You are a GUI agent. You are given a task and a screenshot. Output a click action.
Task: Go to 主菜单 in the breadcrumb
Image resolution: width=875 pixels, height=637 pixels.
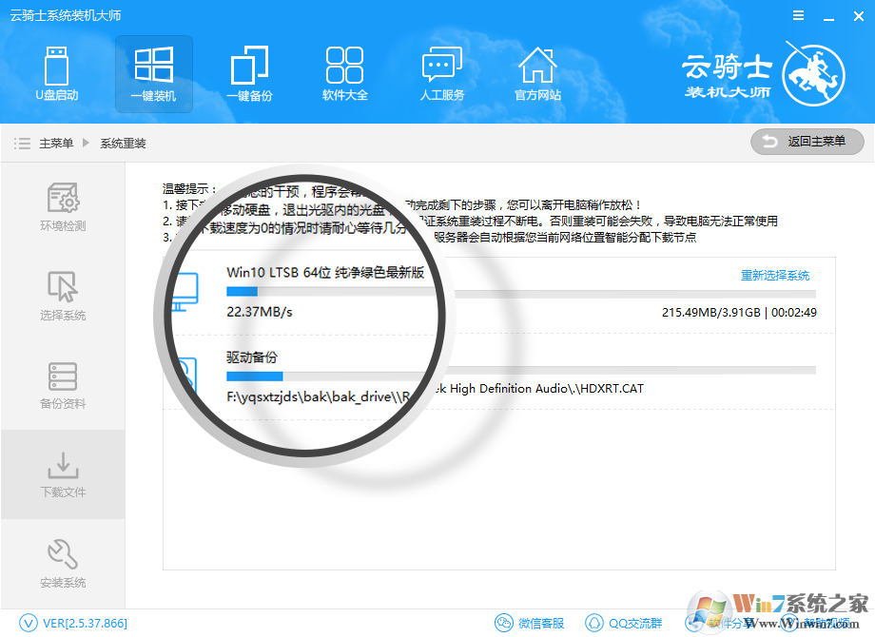coord(55,143)
